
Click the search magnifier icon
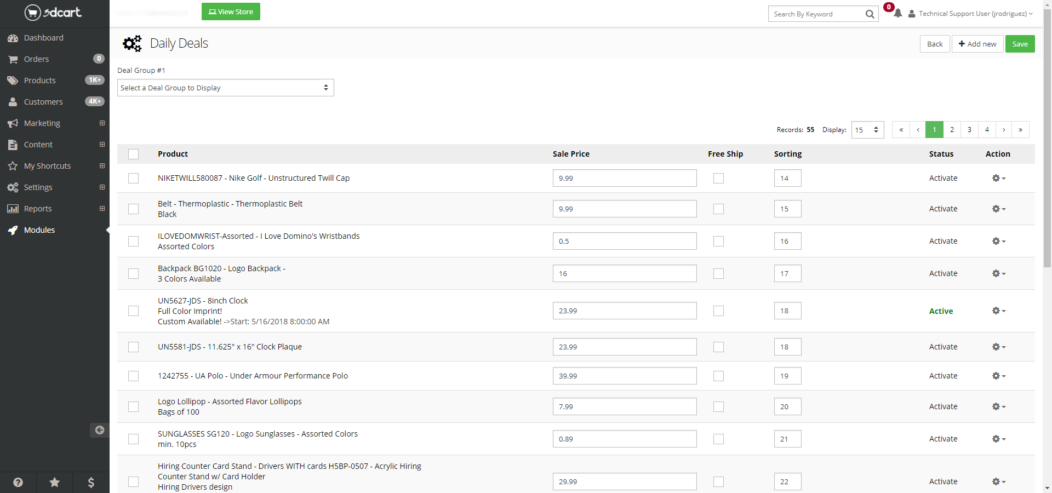tap(870, 14)
